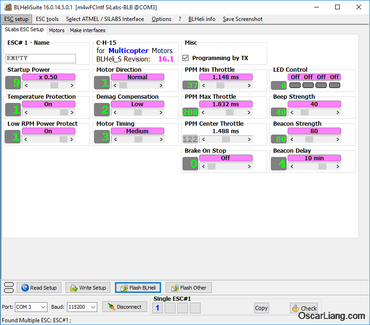Switch to the Motors tab
This screenshot has width=370, height=325.
57,30
